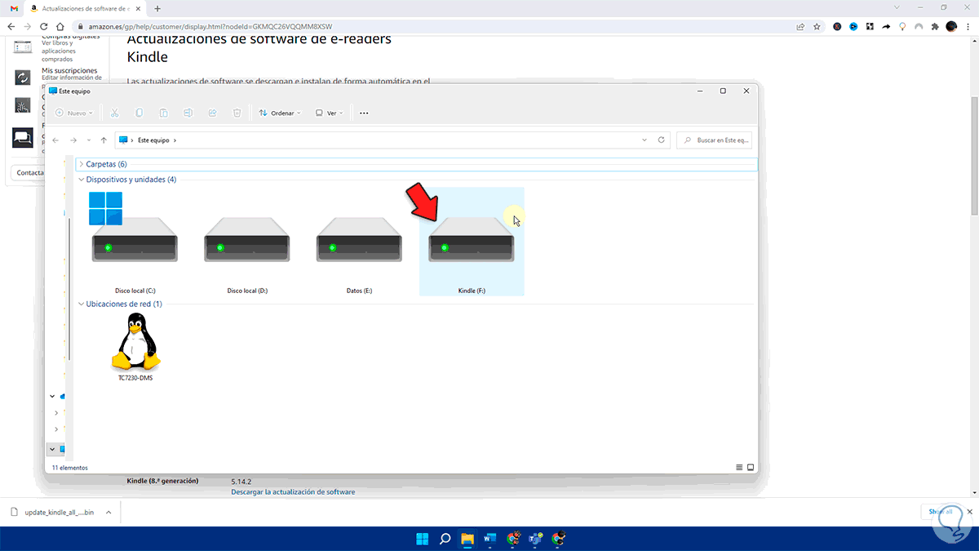Click the Paste icon in Explorer toolbar
This screenshot has height=551, width=979.
click(164, 113)
